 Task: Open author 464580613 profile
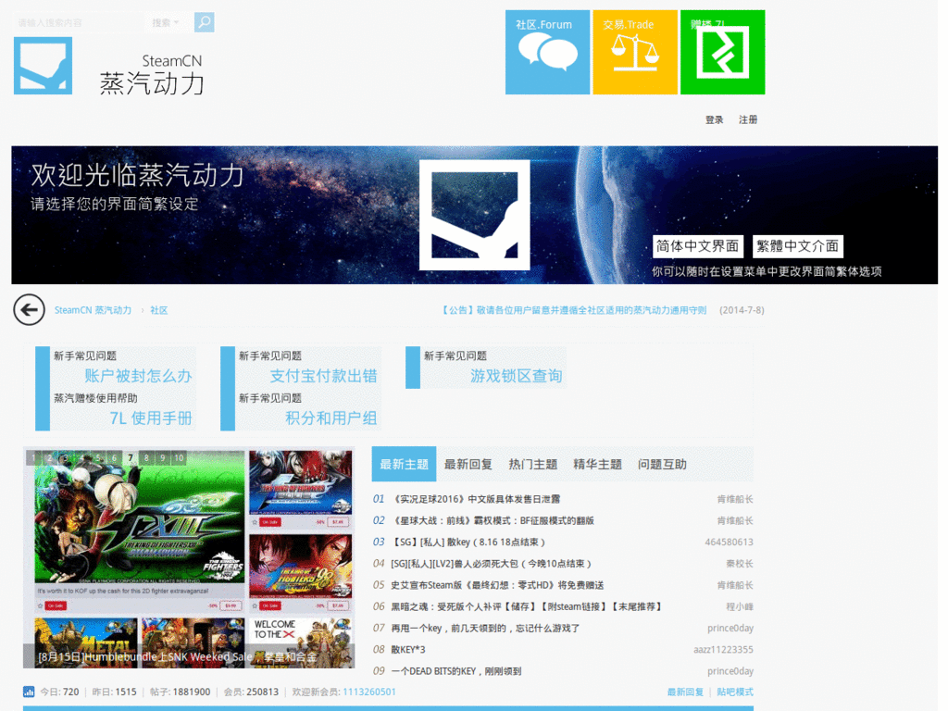coord(730,543)
